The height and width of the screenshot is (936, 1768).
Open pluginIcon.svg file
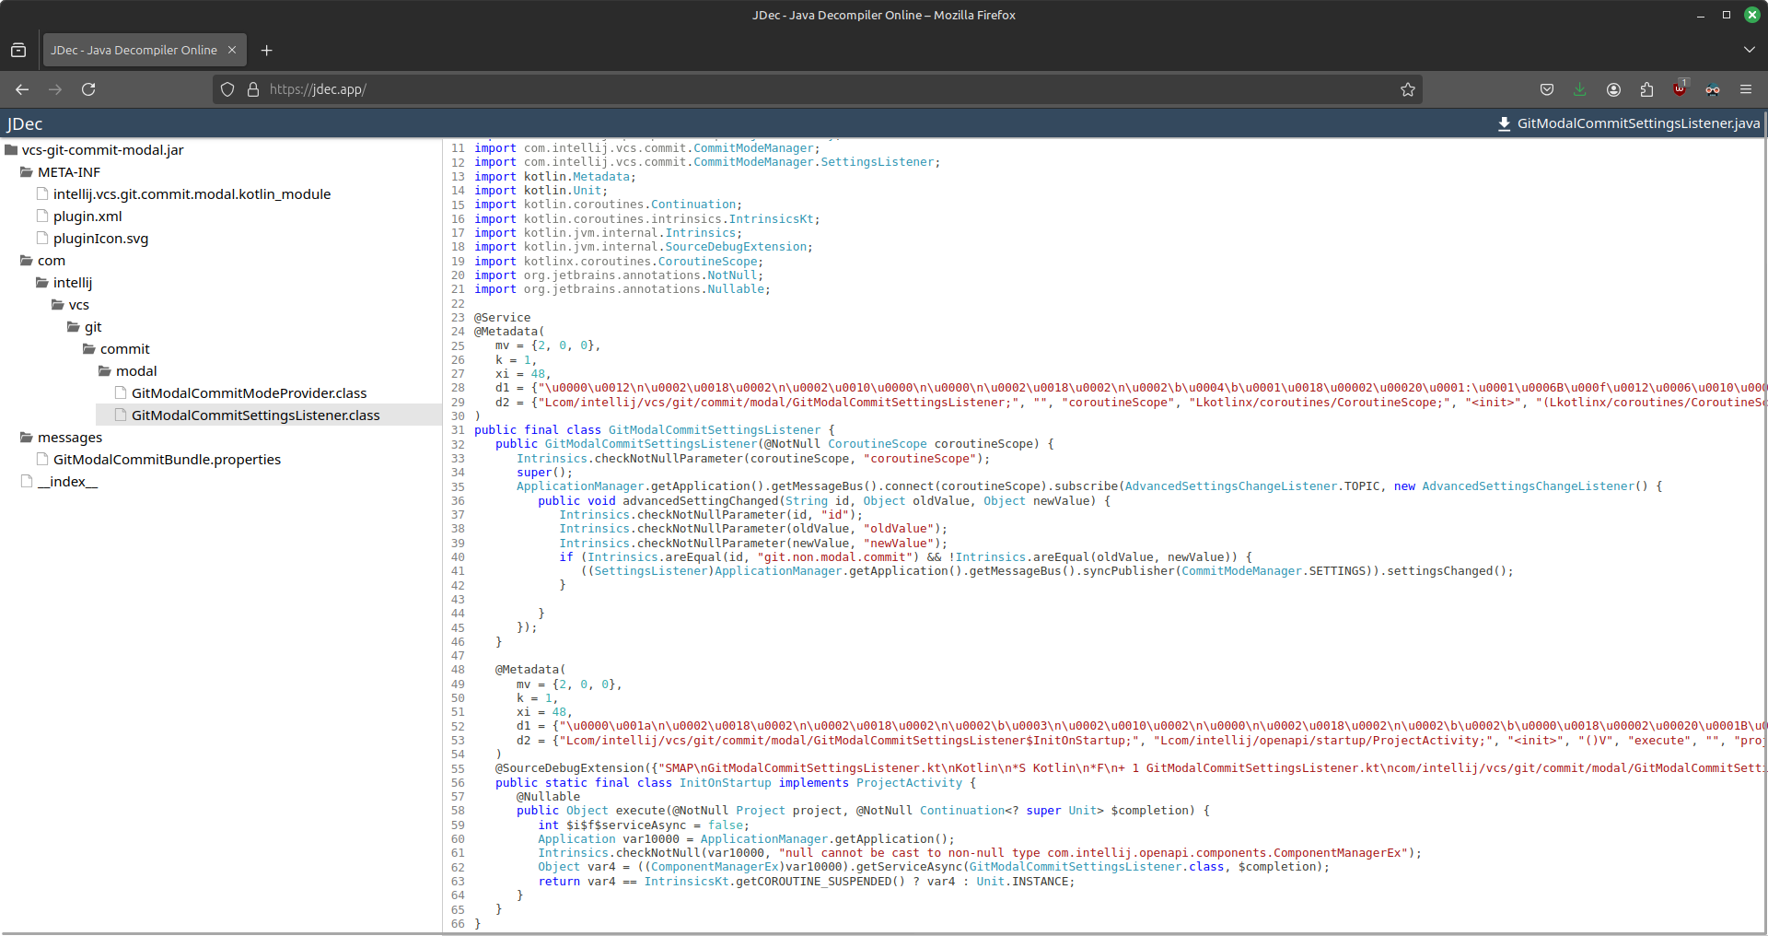click(100, 239)
